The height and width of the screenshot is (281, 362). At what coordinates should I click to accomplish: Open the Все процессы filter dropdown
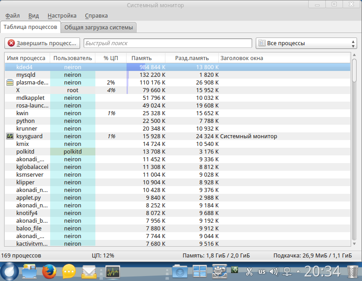[306, 43]
